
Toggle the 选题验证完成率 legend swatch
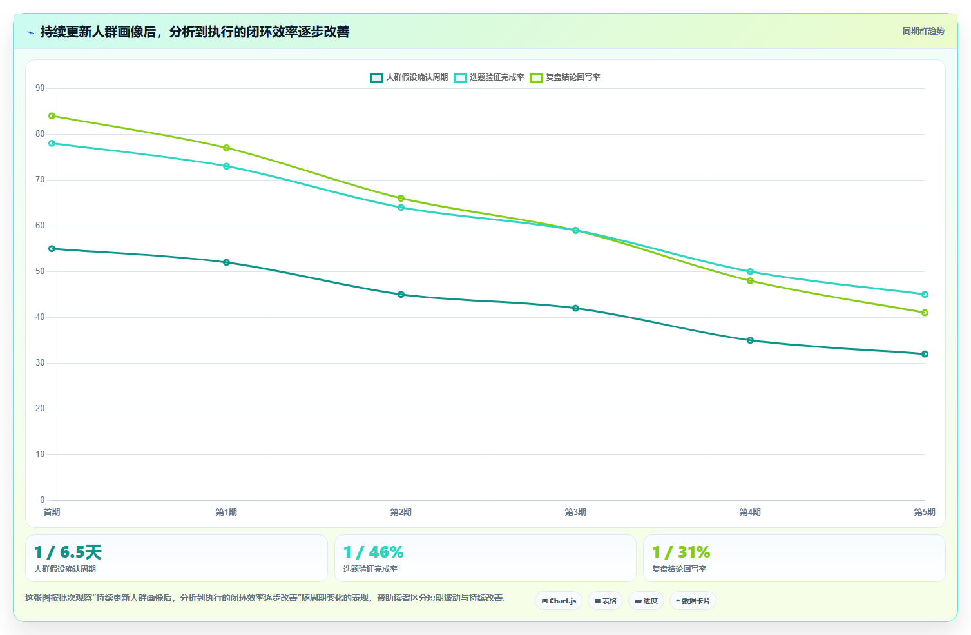tap(460, 78)
